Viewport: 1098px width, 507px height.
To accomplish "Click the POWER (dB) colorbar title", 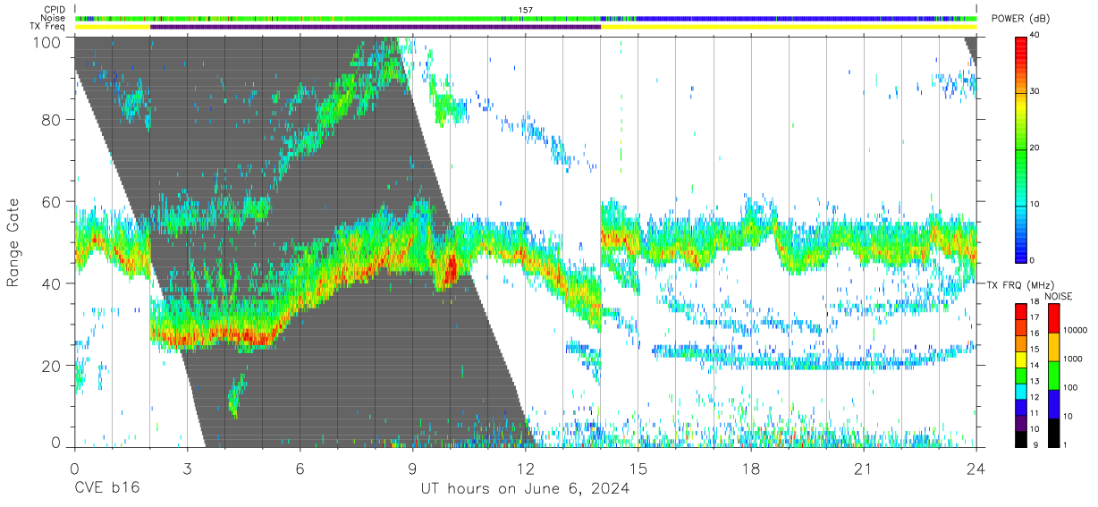I will coord(1021,19).
